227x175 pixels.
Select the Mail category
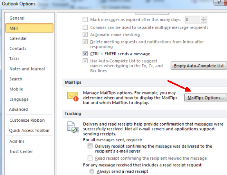click(x=29, y=28)
